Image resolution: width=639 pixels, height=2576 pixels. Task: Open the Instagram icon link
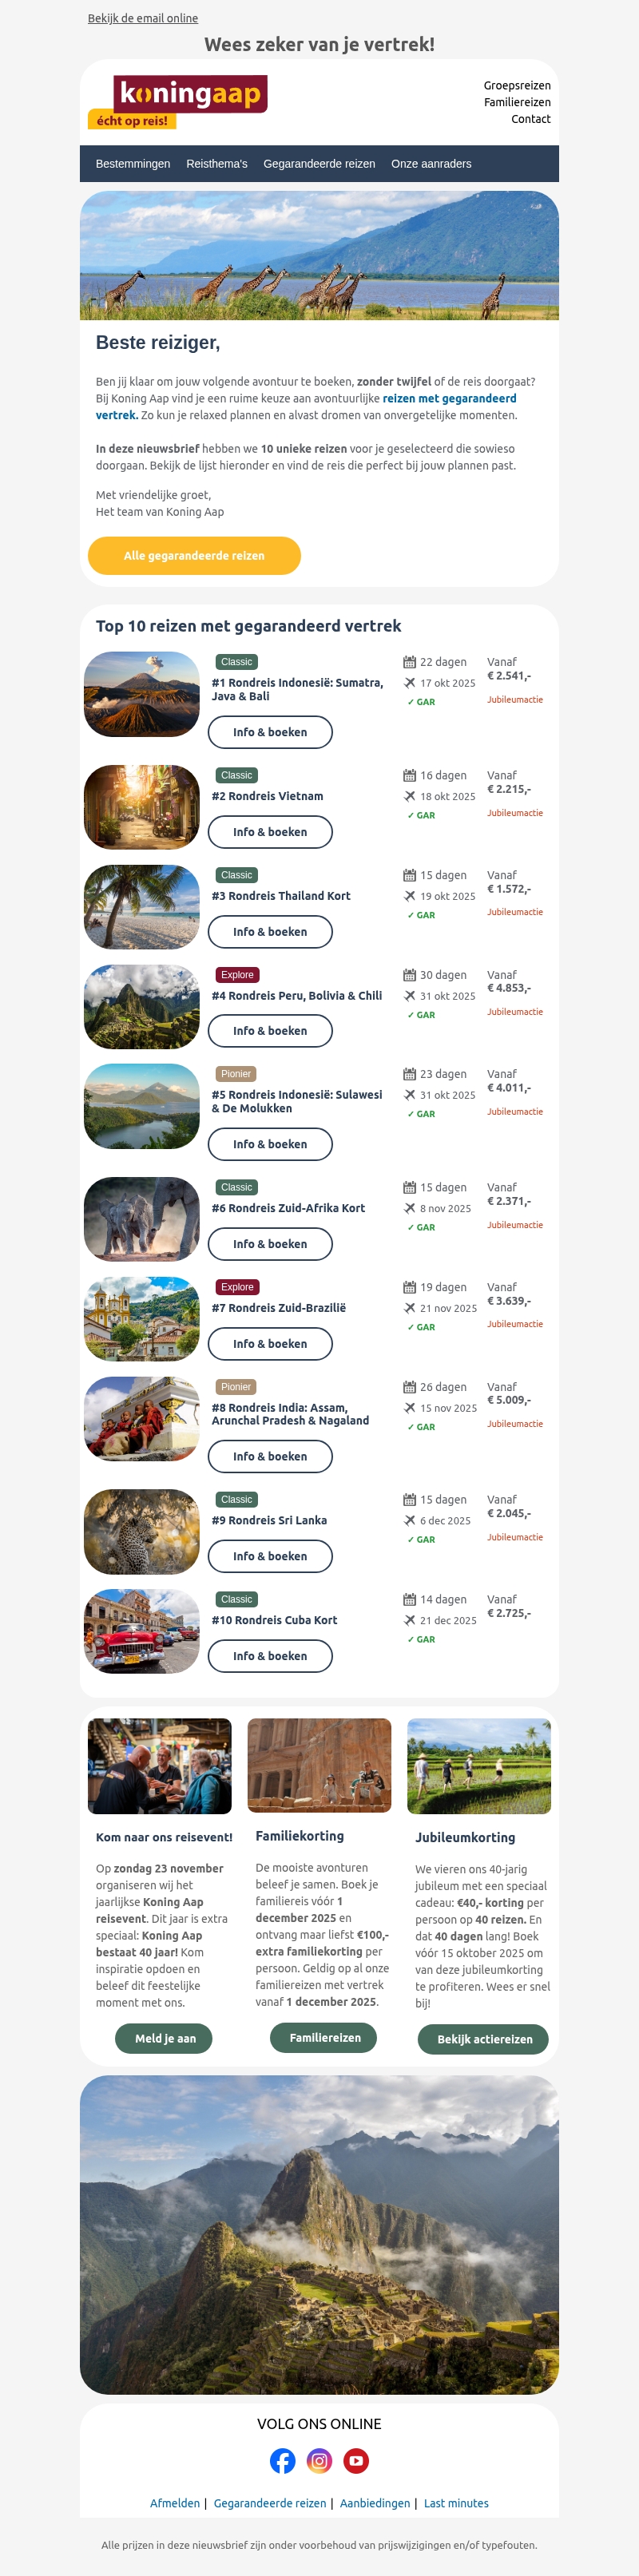tap(319, 2460)
